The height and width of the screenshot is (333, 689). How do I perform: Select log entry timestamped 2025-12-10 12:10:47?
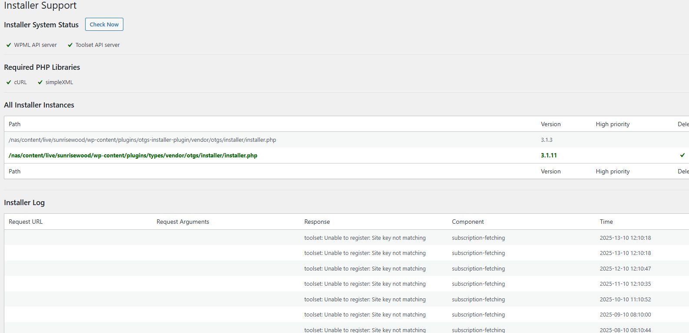tap(625, 268)
